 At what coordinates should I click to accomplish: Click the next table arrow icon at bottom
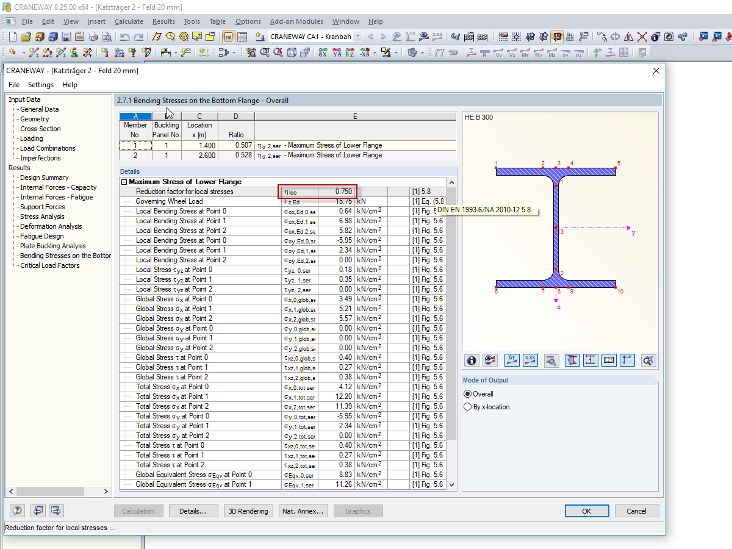(x=57, y=511)
